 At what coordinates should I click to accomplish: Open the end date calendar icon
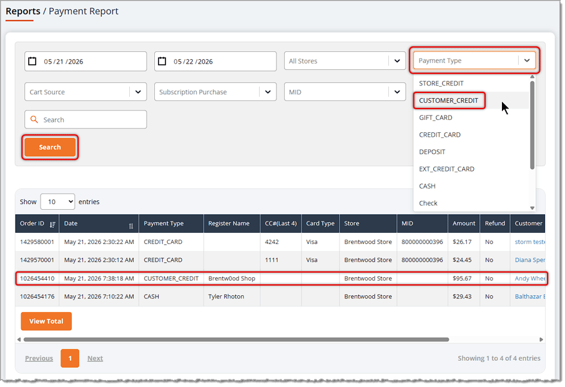click(x=162, y=61)
